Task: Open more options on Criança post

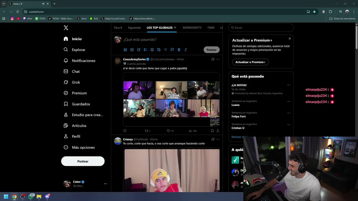Action: coord(218,139)
